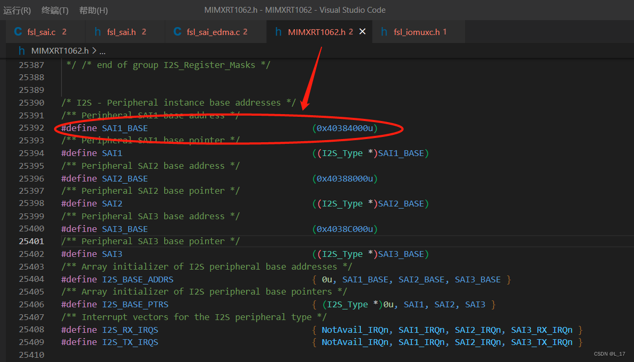Viewport: 634px width, 362px height.
Task: Click the 'Array initializer of I2S peripheral base addresses' comment
Action: (x=207, y=266)
